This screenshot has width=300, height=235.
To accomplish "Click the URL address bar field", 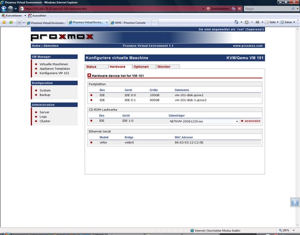I will (112, 9).
